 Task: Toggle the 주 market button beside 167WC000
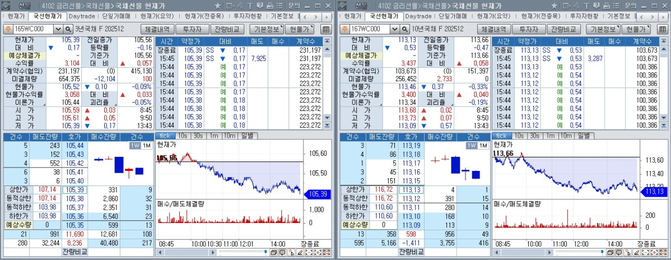344,29
